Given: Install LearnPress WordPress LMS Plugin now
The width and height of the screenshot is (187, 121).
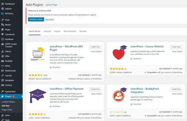Looking at the screenshot, I should point(95,47).
